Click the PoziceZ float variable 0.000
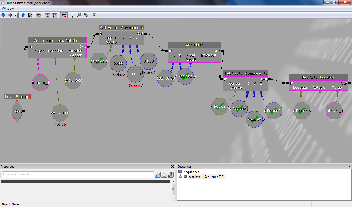Viewport: 352px width, 207px height. click(148, 61)
